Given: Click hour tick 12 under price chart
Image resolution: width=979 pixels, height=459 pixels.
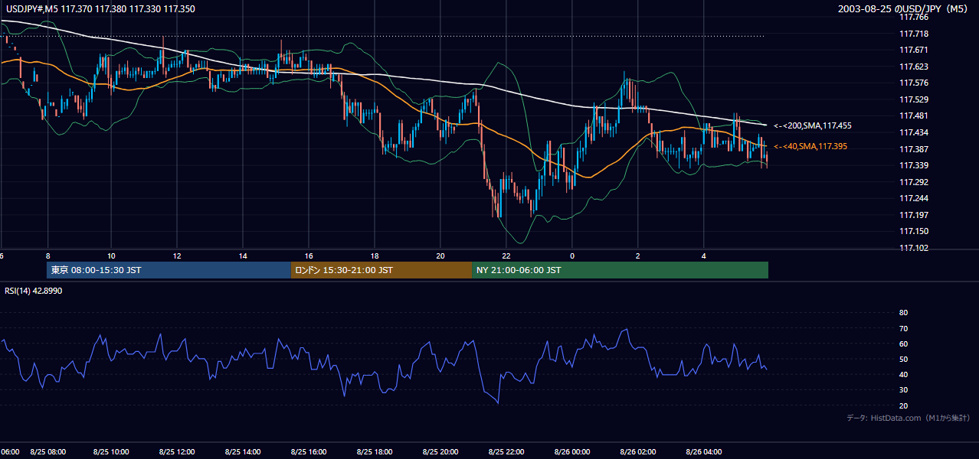Looking at the screenshot, I should [x=178, y=256].
